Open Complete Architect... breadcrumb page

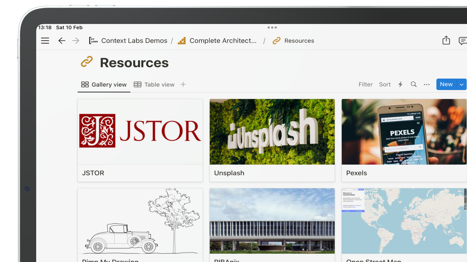coord(223,41)
